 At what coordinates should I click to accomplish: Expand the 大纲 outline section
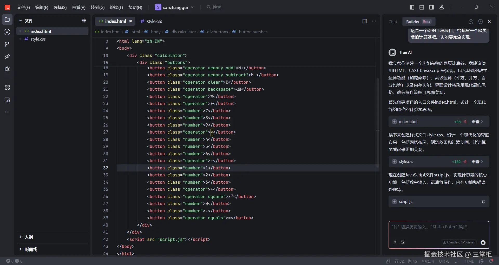pos(21,237)
